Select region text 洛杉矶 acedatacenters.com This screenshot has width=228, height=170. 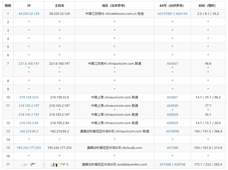[127, 164]
